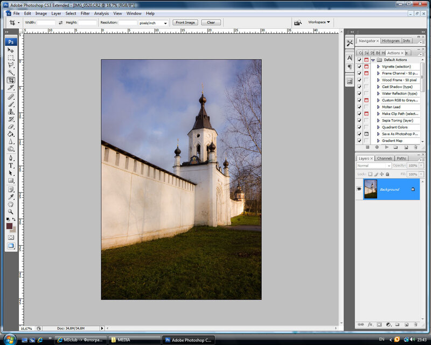Click the Width input field
The image size is (431, 345).
46,23
